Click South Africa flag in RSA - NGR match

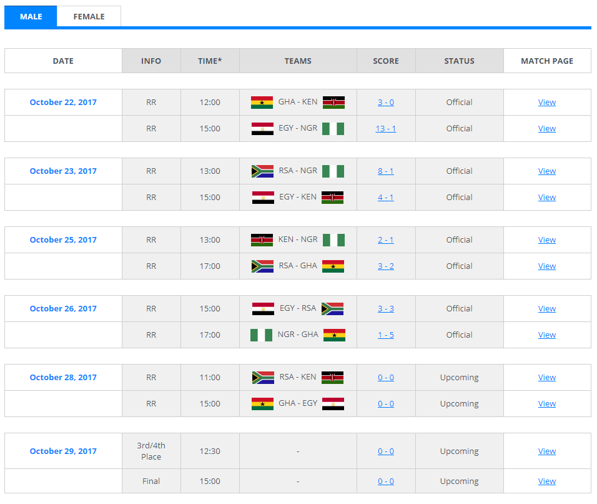tap(262, 171)
